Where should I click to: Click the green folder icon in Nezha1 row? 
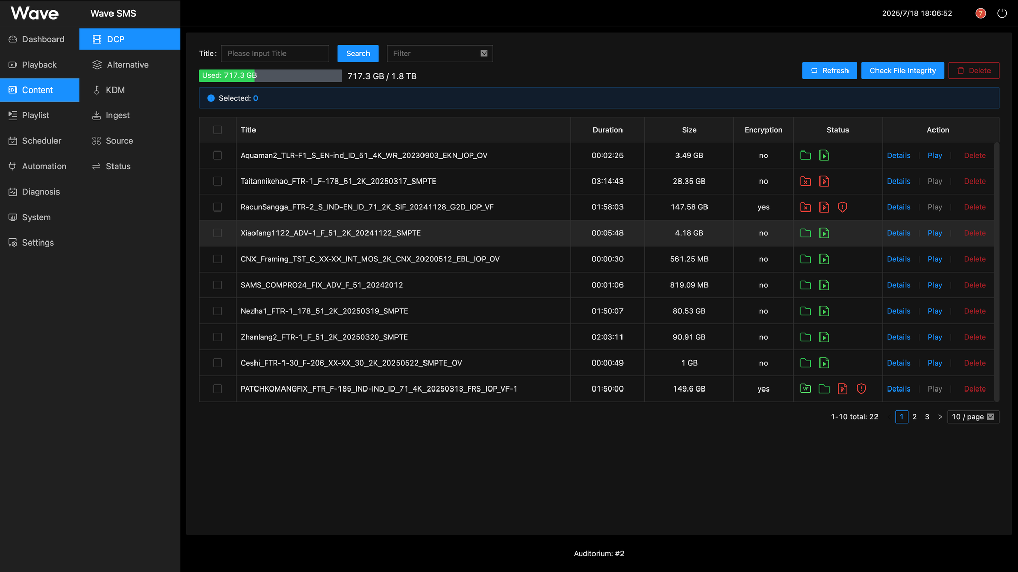(805, 311)
